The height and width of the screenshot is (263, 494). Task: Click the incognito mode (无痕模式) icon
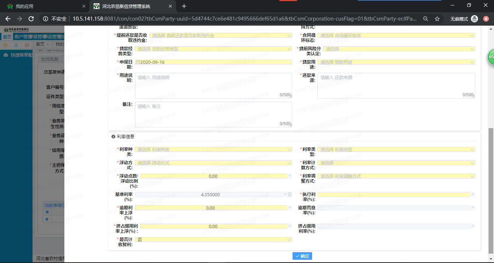pos(474,19)
